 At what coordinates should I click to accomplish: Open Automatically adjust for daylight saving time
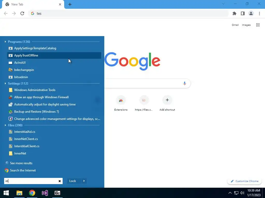coord(54,104)
